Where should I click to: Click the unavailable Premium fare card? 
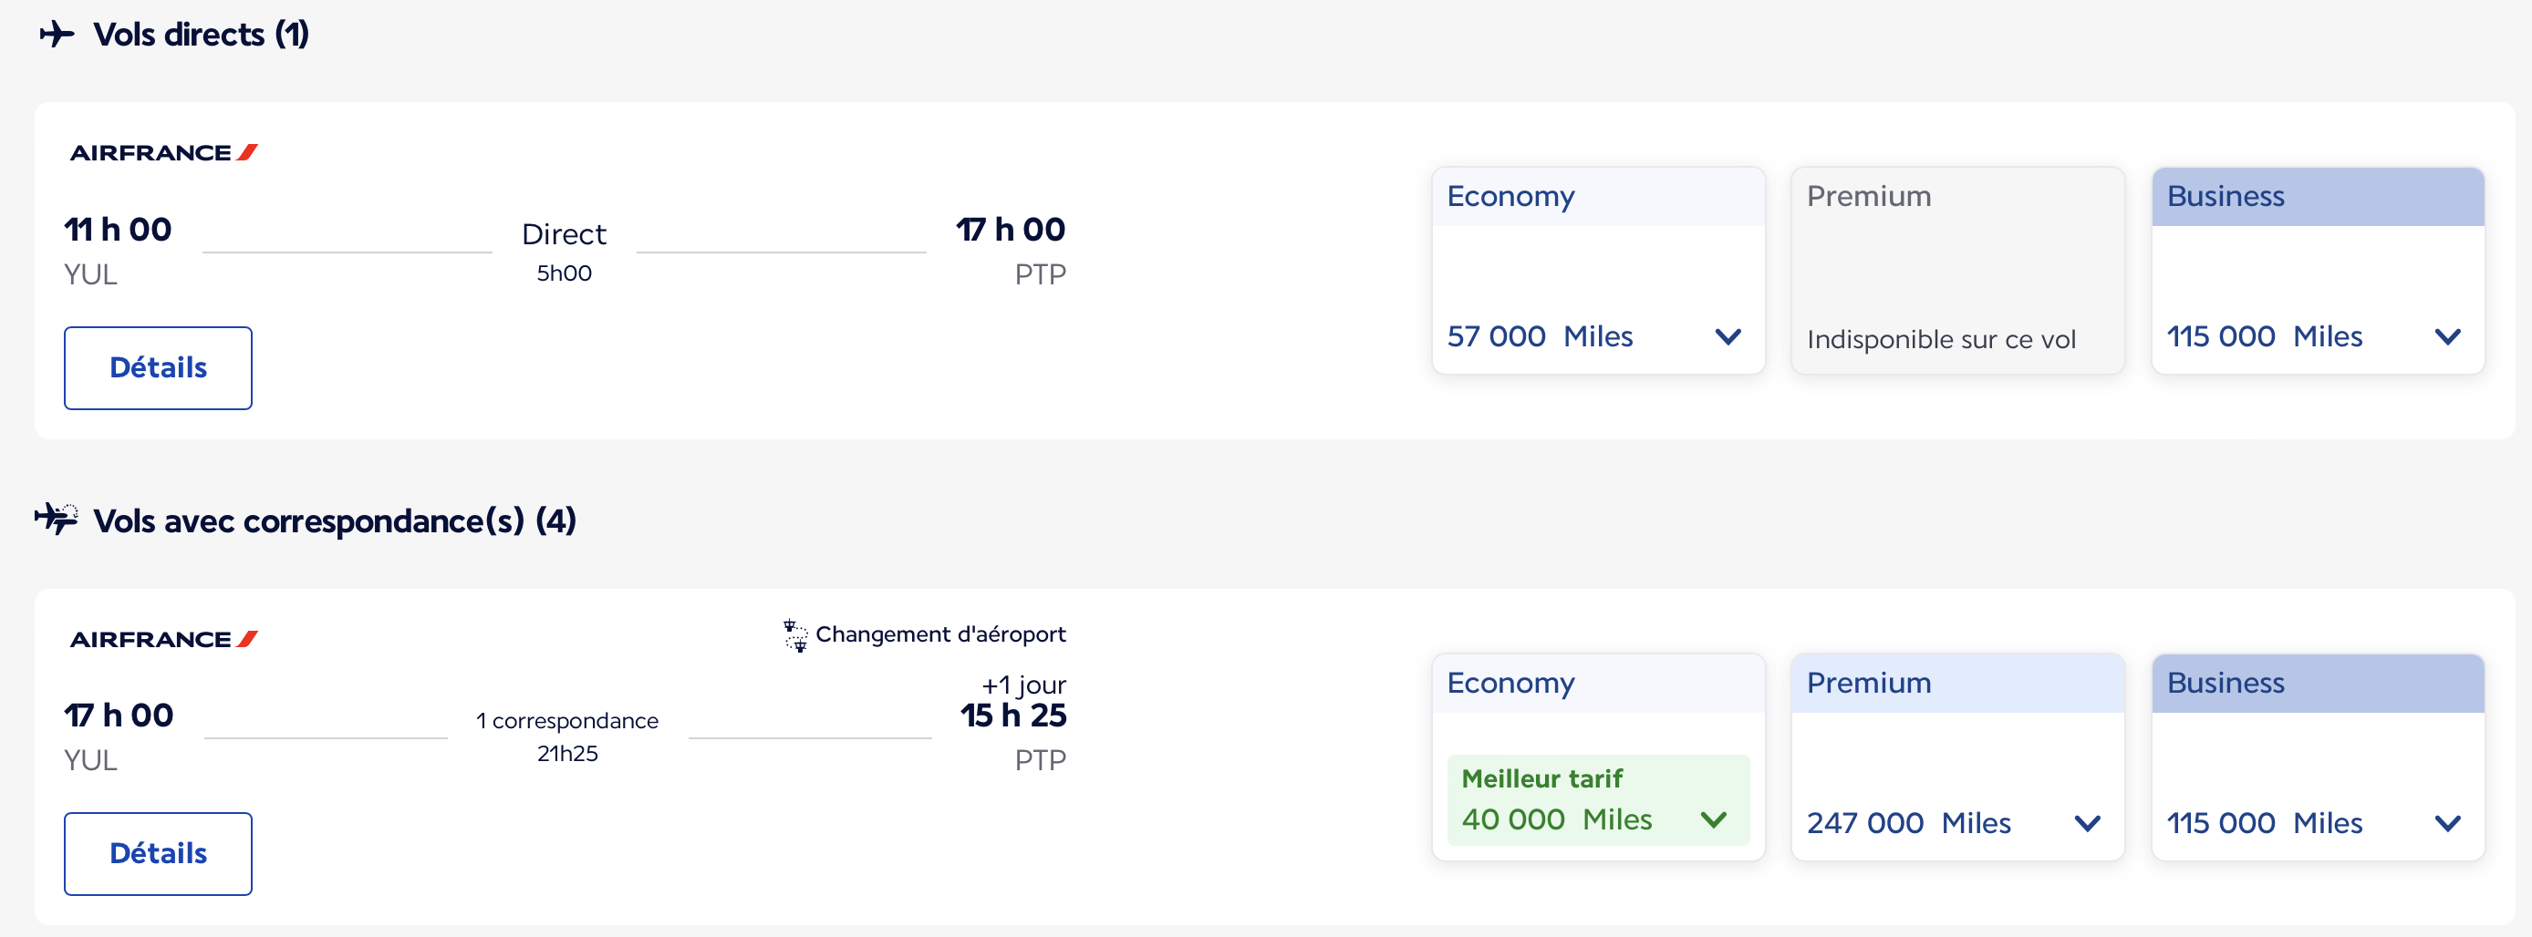pos(1958,270)
